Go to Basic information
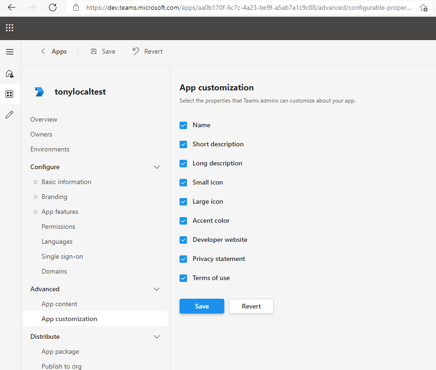The width and height of the screenshot is (436, 370). [x=67, y=182]
